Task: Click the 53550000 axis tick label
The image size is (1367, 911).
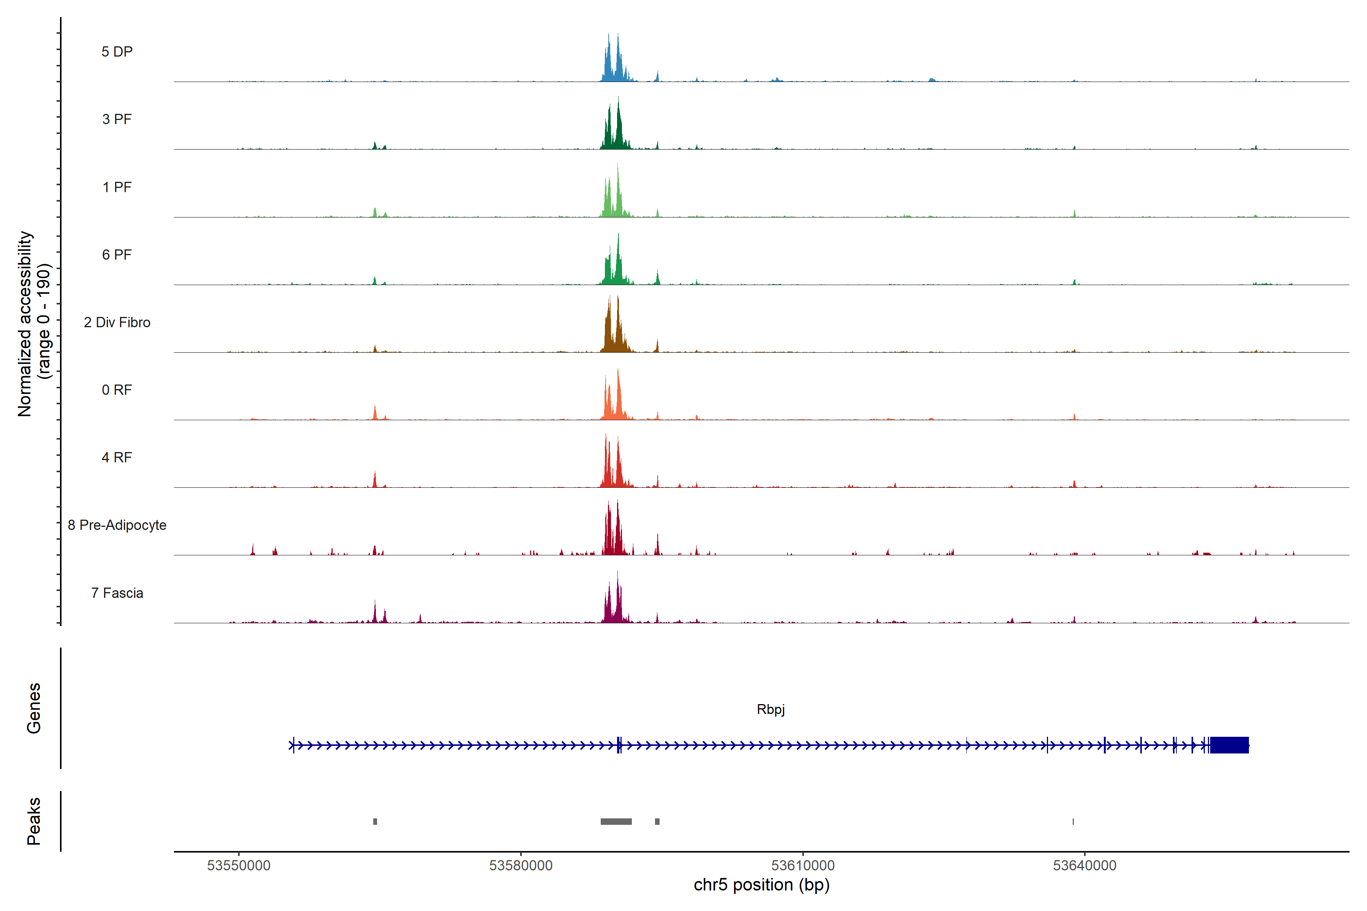Action: (238, 866)
